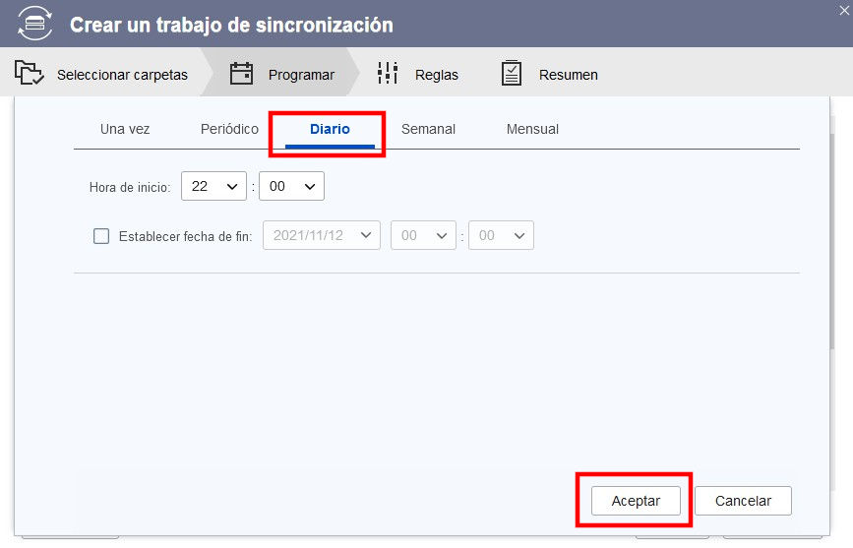Open the start hour dropdown showing 22
This screenshot has width=853, height=548.
[213, 186]
